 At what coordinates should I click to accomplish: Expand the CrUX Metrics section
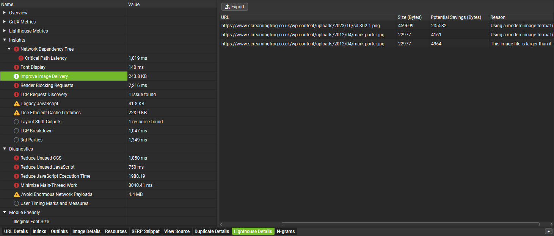(5, 22)
